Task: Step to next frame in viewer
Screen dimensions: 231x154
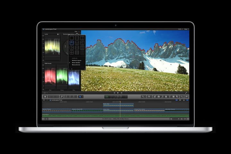Action: (x=122, y=93)
